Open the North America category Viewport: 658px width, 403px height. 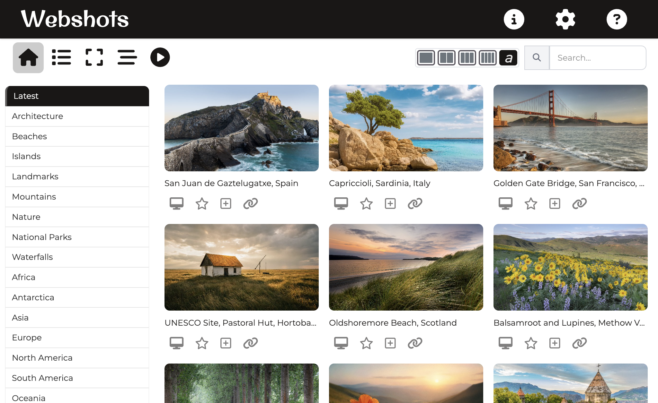(x=77, y=358)
